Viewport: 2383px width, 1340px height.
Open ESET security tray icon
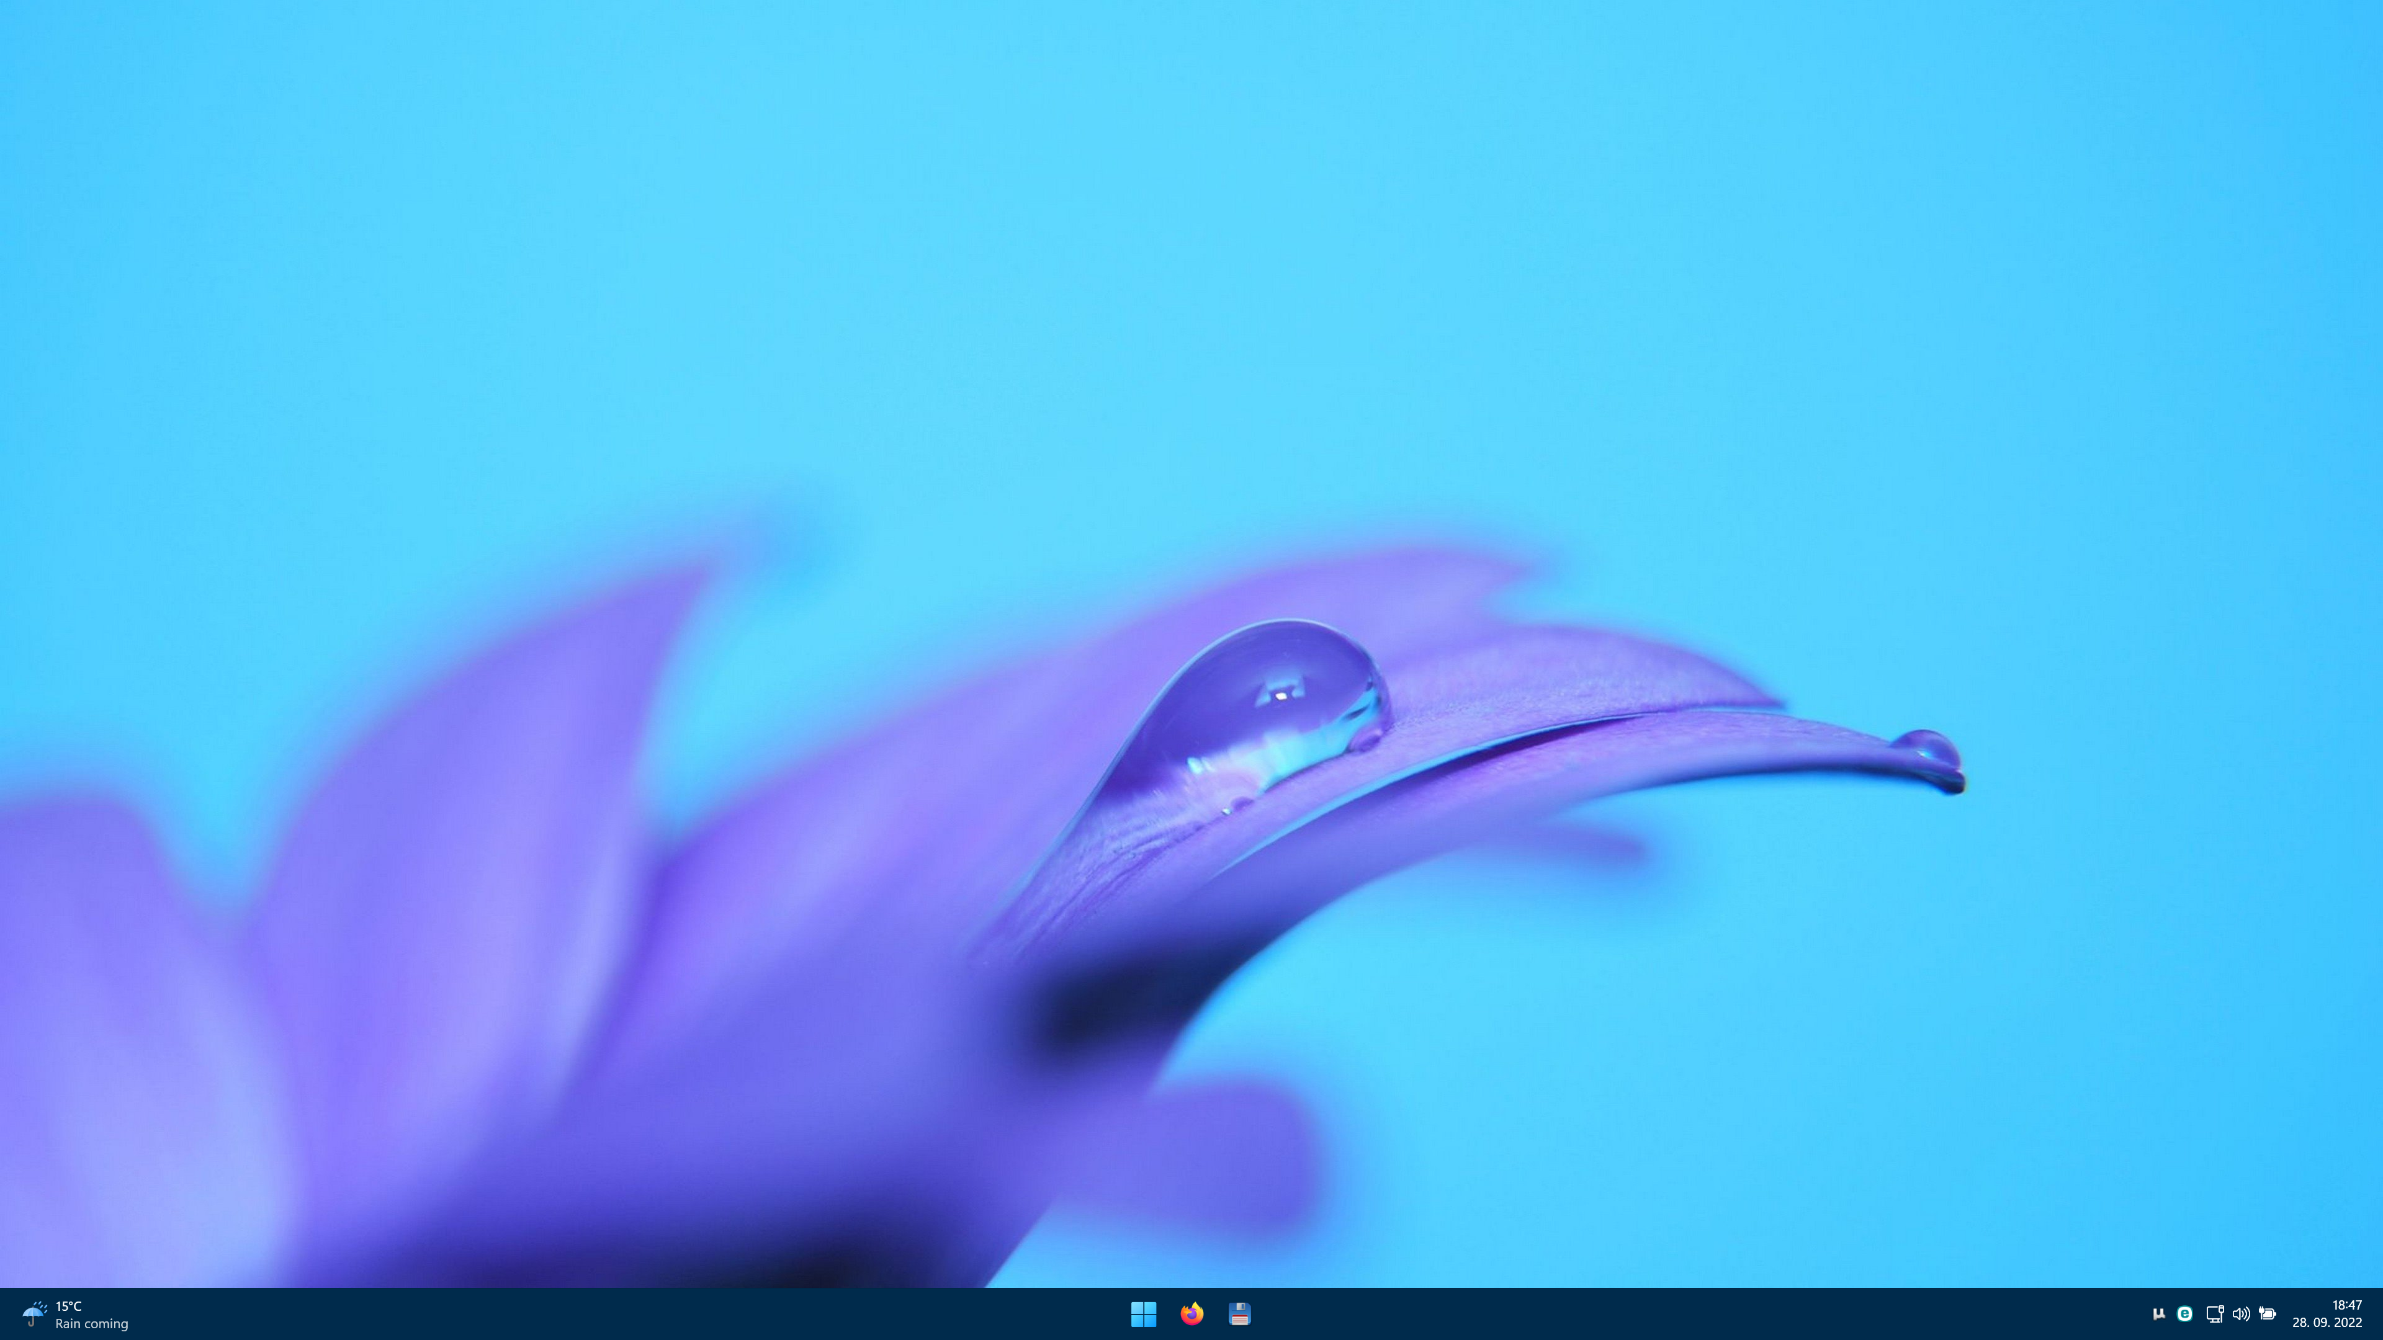tap(2184, 1313)
